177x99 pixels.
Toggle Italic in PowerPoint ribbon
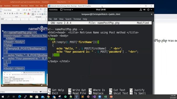7,13
